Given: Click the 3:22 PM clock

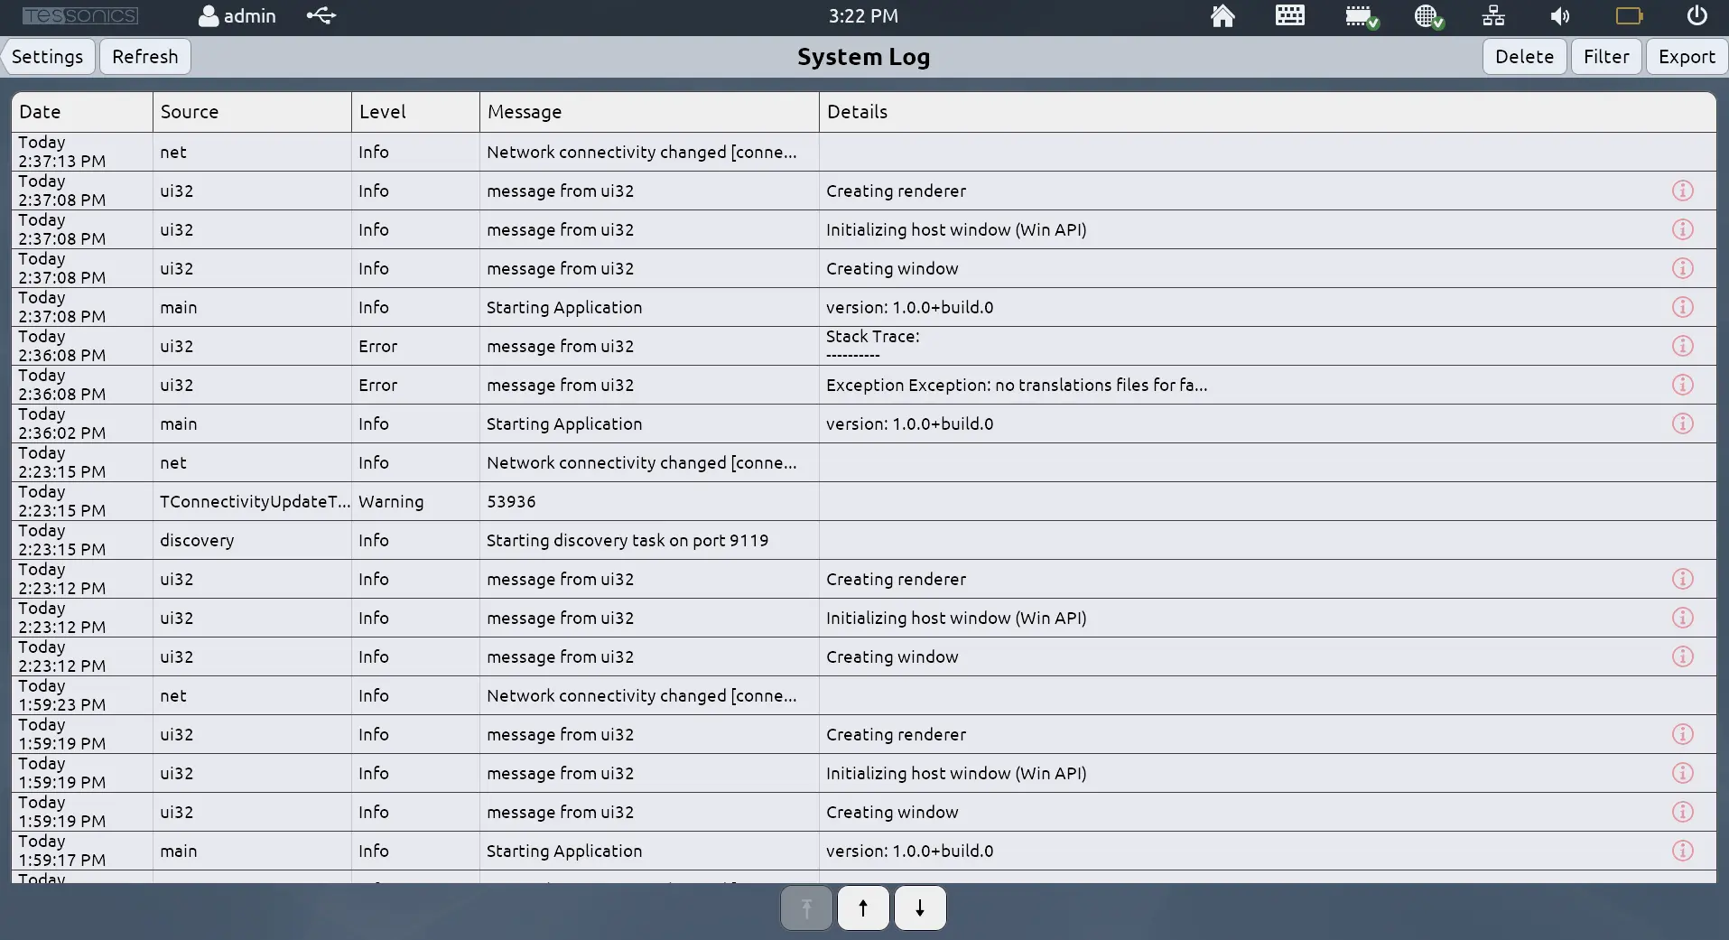Looking at the screenshot, I should [x=863, y=16].
